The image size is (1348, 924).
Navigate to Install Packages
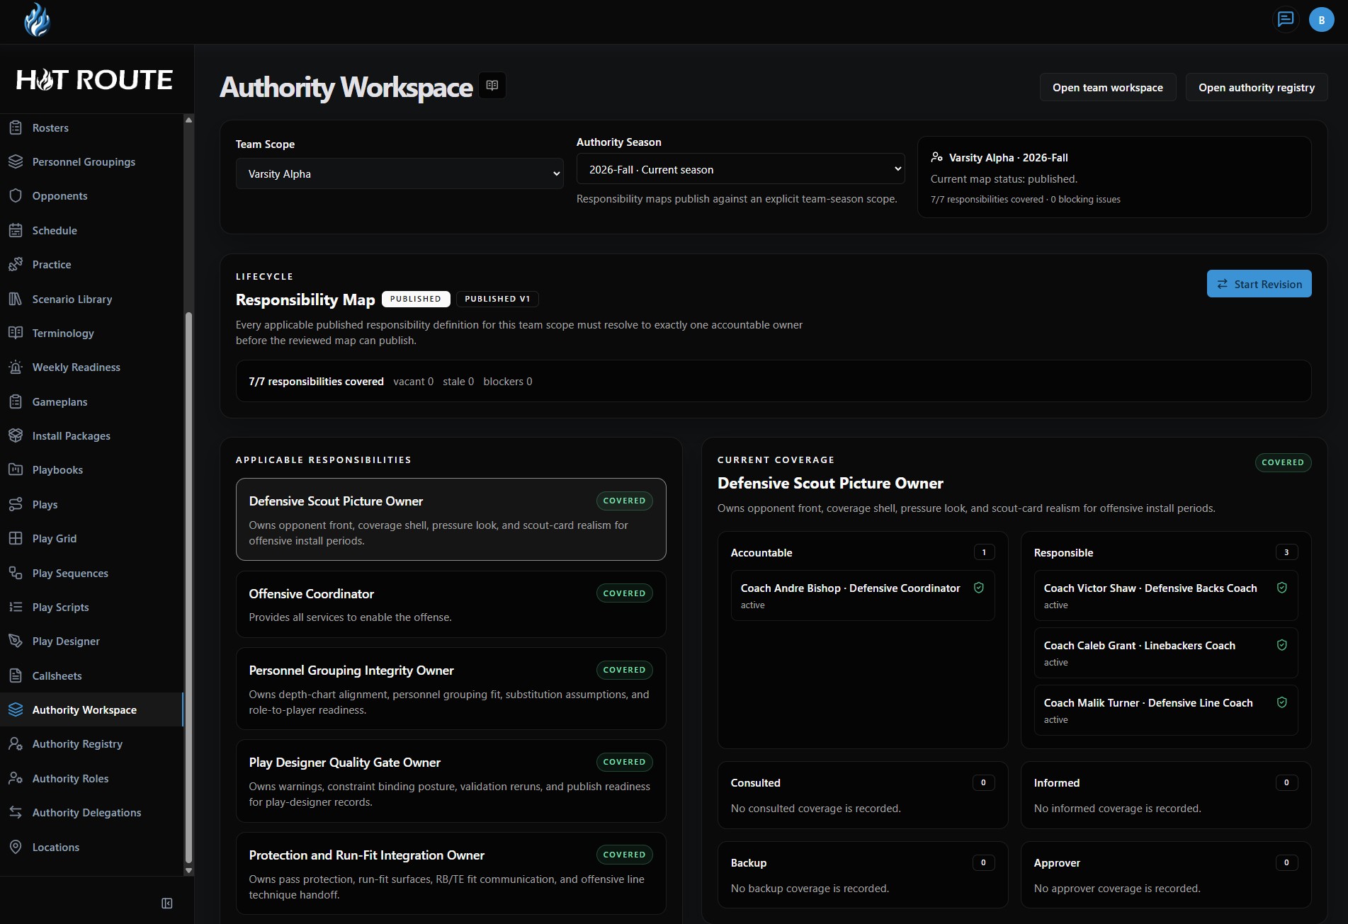(x=91, y=435)
